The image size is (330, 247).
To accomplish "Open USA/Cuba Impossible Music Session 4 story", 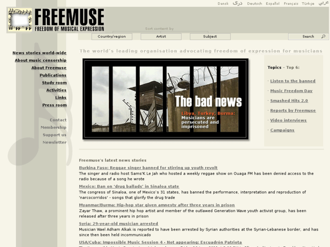I will point(160,242).
